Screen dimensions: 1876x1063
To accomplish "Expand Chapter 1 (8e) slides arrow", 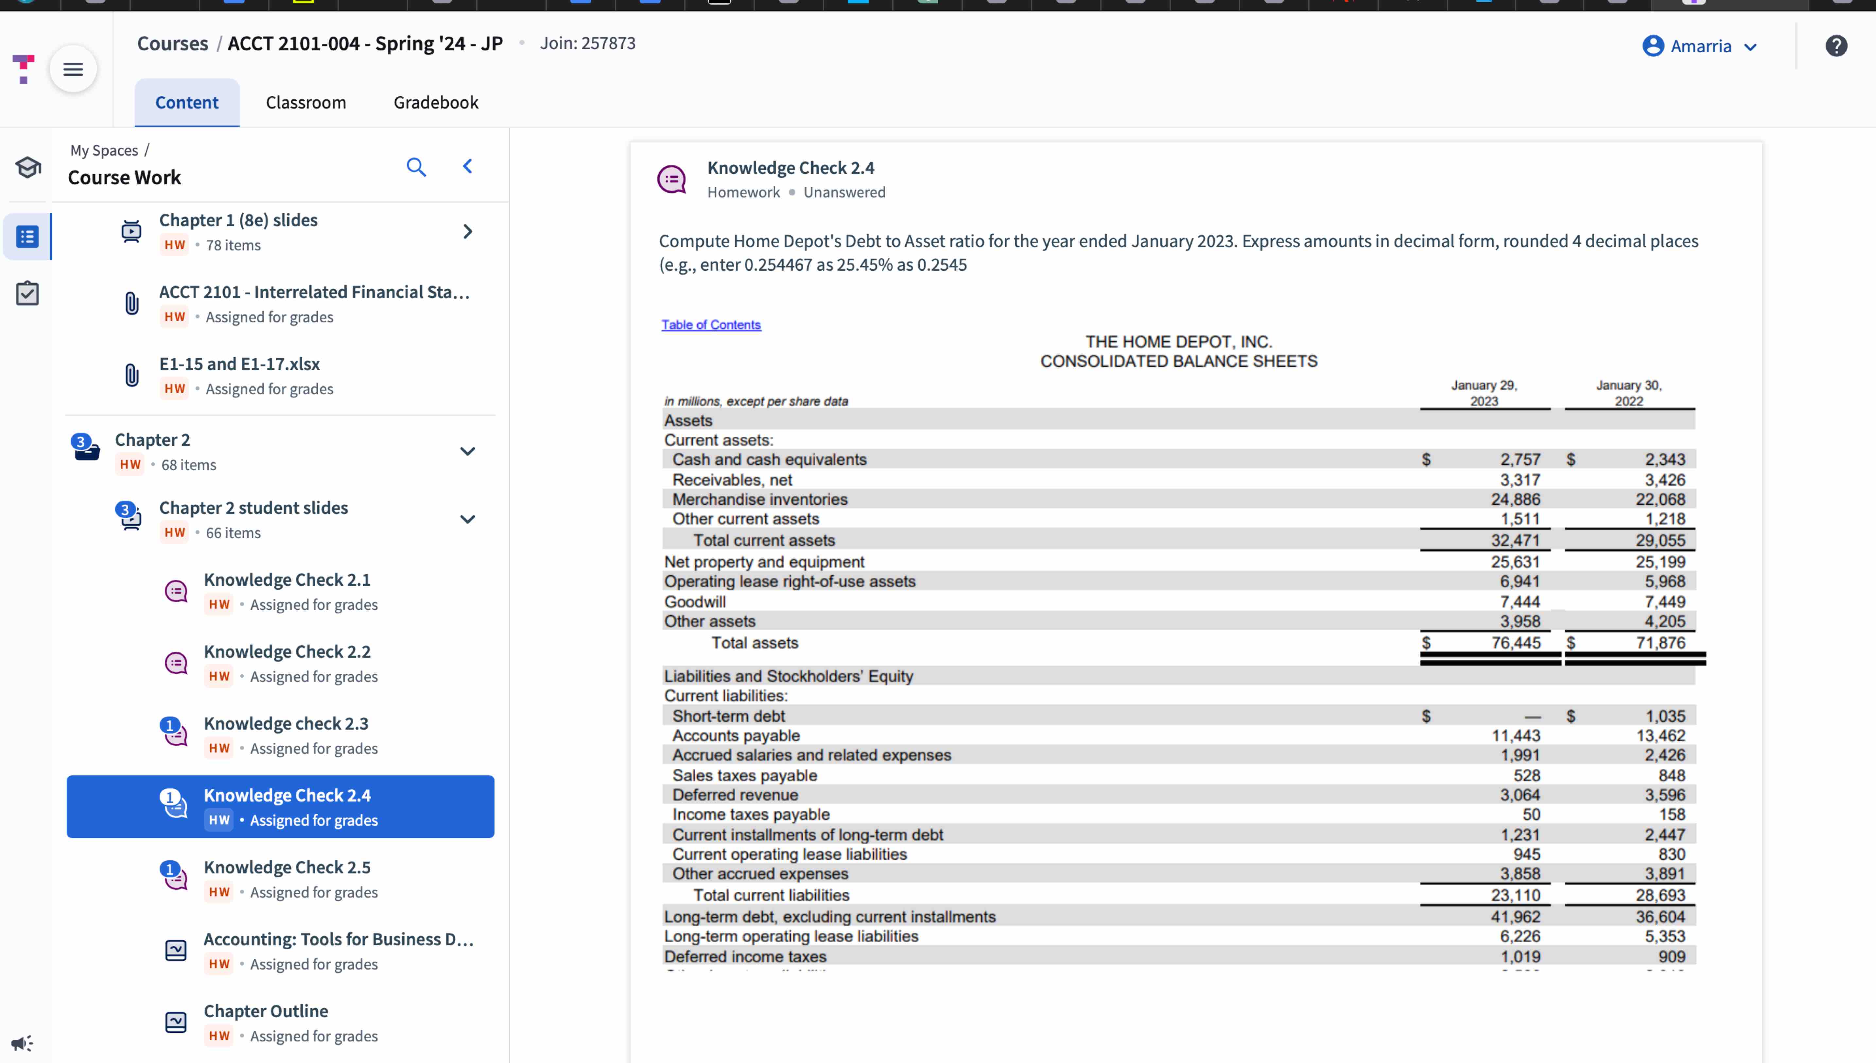I will coord(467,232).
